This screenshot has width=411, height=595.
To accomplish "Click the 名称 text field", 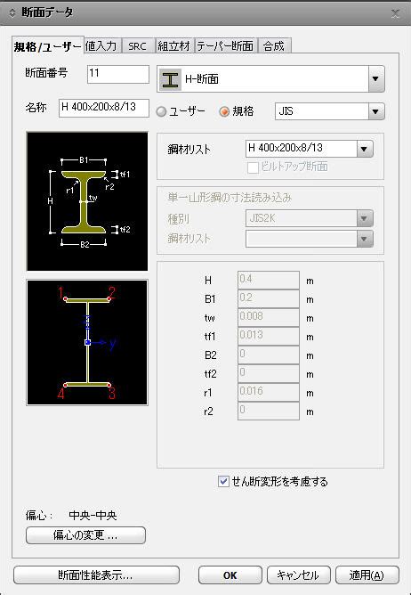I will tap(104, 108).
